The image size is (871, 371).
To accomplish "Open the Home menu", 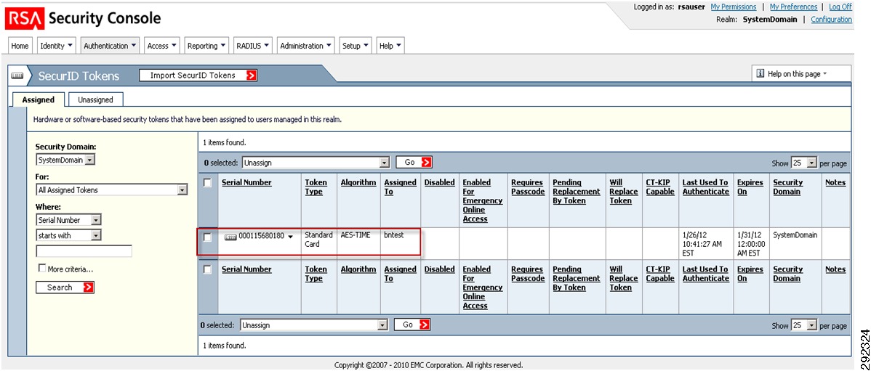I will click(20, 46).
